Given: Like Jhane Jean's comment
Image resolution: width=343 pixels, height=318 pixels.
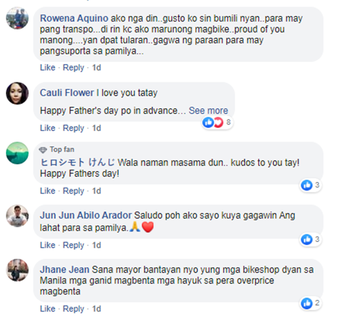Looking at the screenshot, I should (x=48, y=309).
